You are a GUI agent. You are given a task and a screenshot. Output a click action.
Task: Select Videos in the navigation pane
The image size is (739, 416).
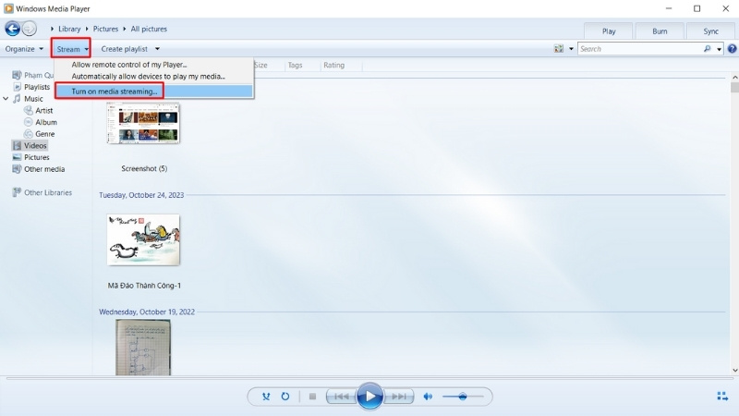(35, 146)
